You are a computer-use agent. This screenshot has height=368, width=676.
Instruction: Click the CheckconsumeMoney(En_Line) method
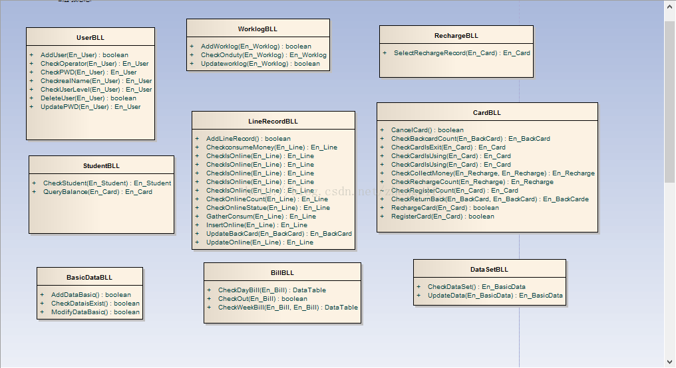(x=271, y=147)
